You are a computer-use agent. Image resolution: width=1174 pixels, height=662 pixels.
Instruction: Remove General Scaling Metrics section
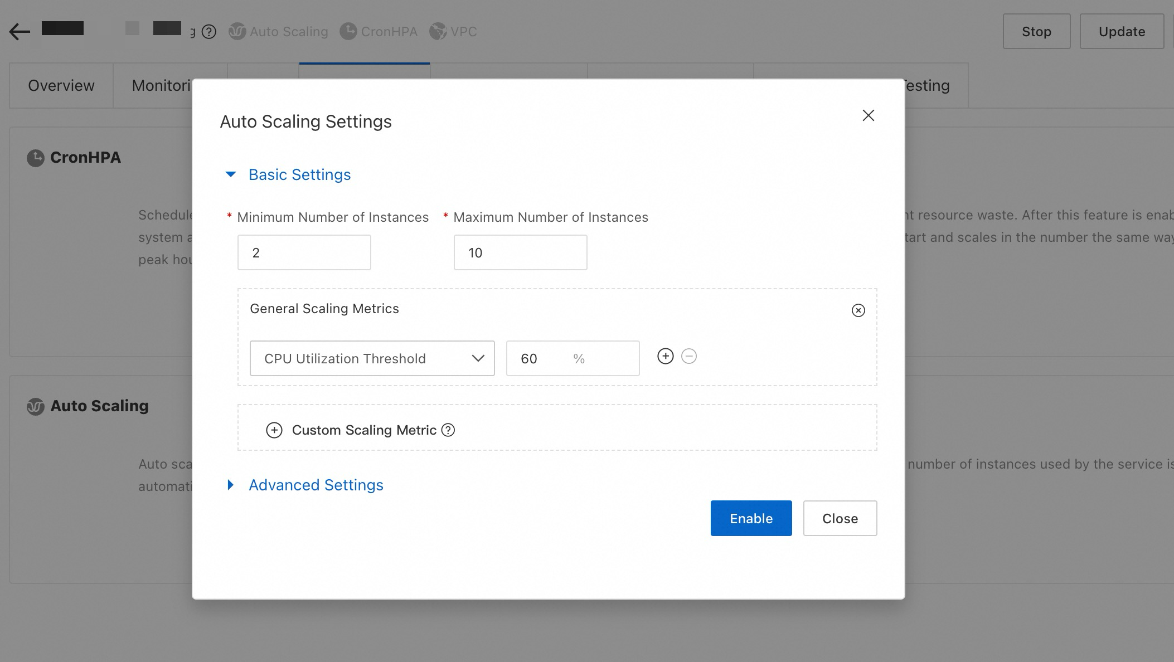coord(858,310)
